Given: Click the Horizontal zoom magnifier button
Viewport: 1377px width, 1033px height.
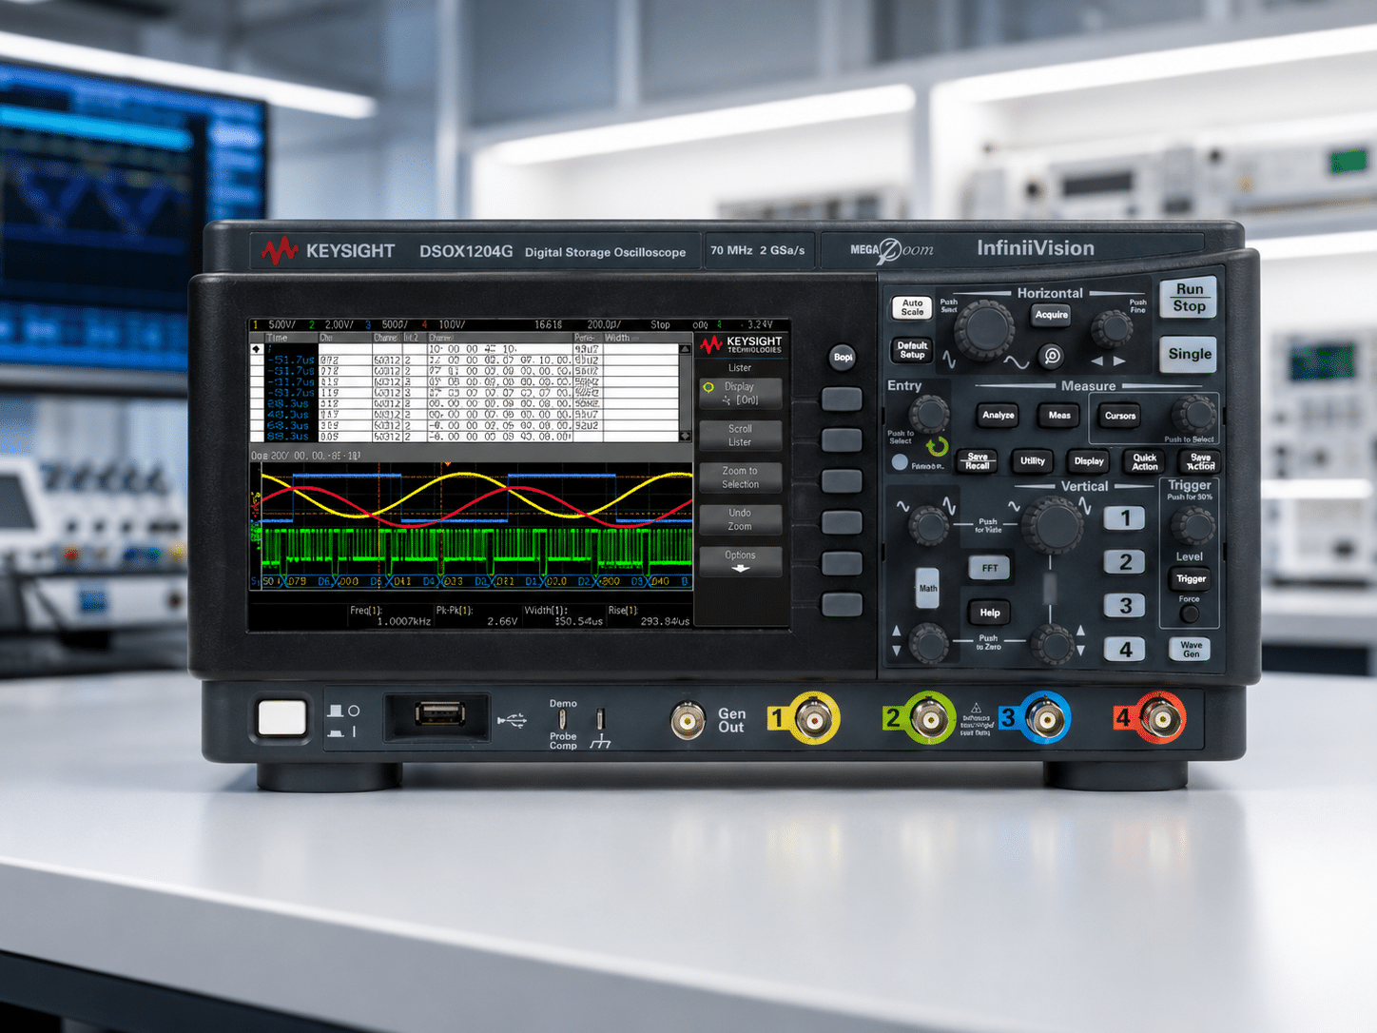Looking at the screenshot, I should click(x=1052, y=356).
